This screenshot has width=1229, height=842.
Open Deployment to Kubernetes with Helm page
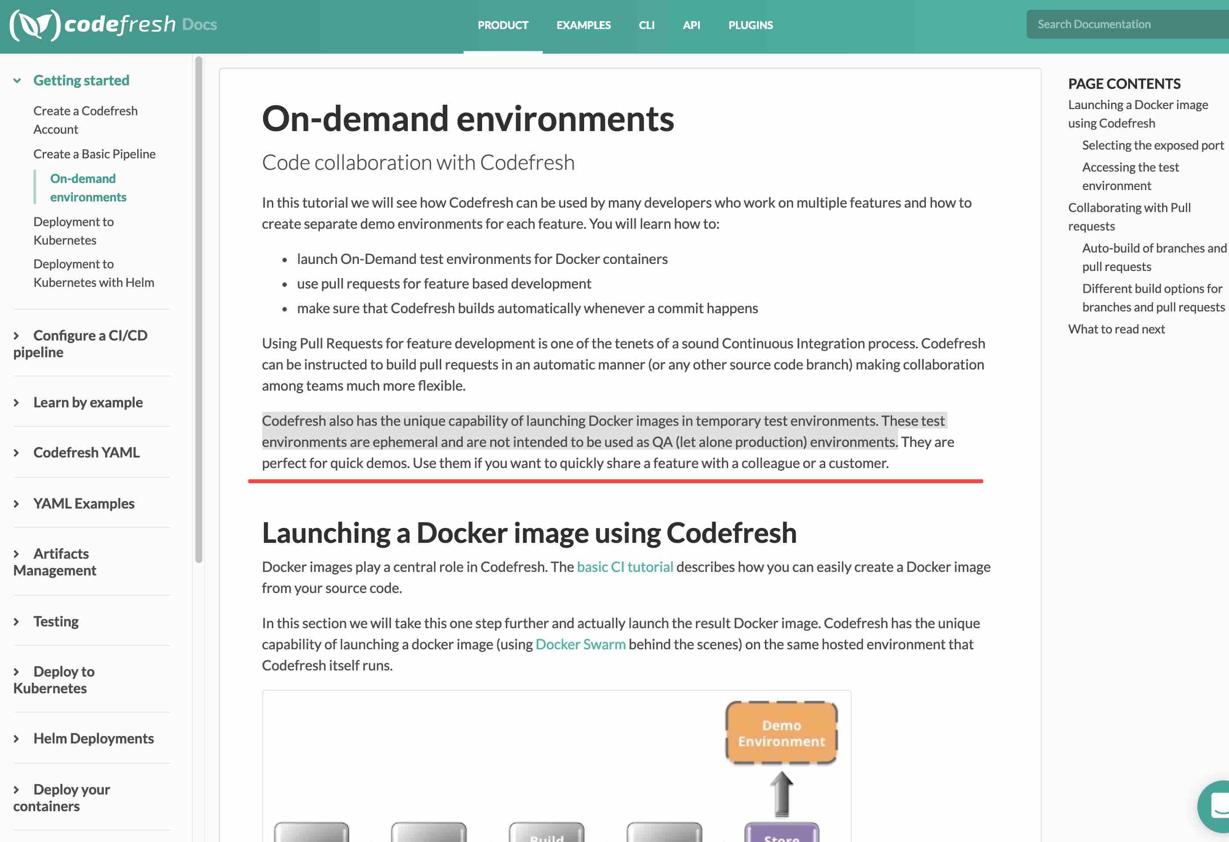click(x=94, y=273)
